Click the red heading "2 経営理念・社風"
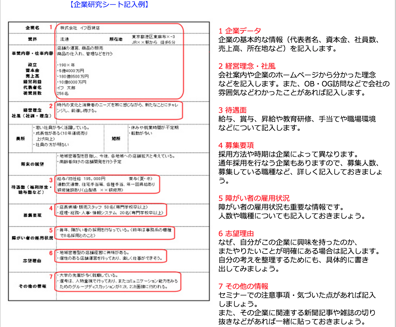Screen dimensions: 396x327 [247, 66]
